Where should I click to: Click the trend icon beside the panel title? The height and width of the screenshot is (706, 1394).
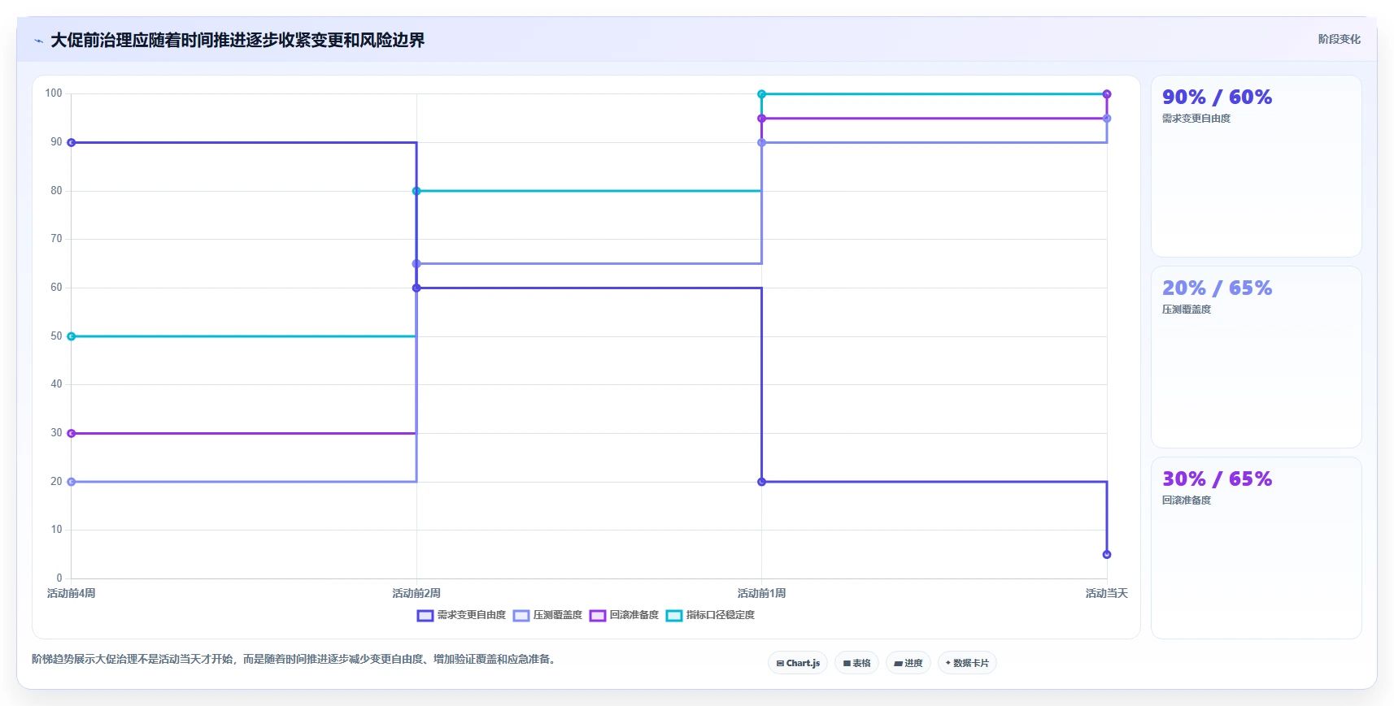[38, 41]
